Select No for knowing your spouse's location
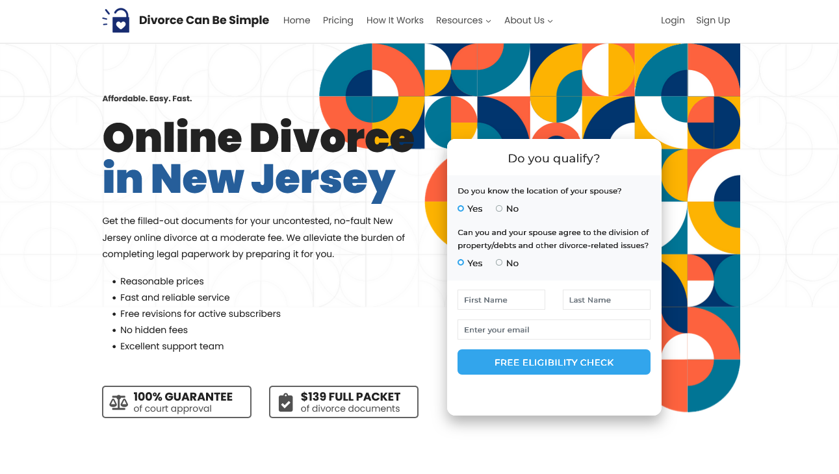This screenshot has width=839, height=474. pos(498,208)
